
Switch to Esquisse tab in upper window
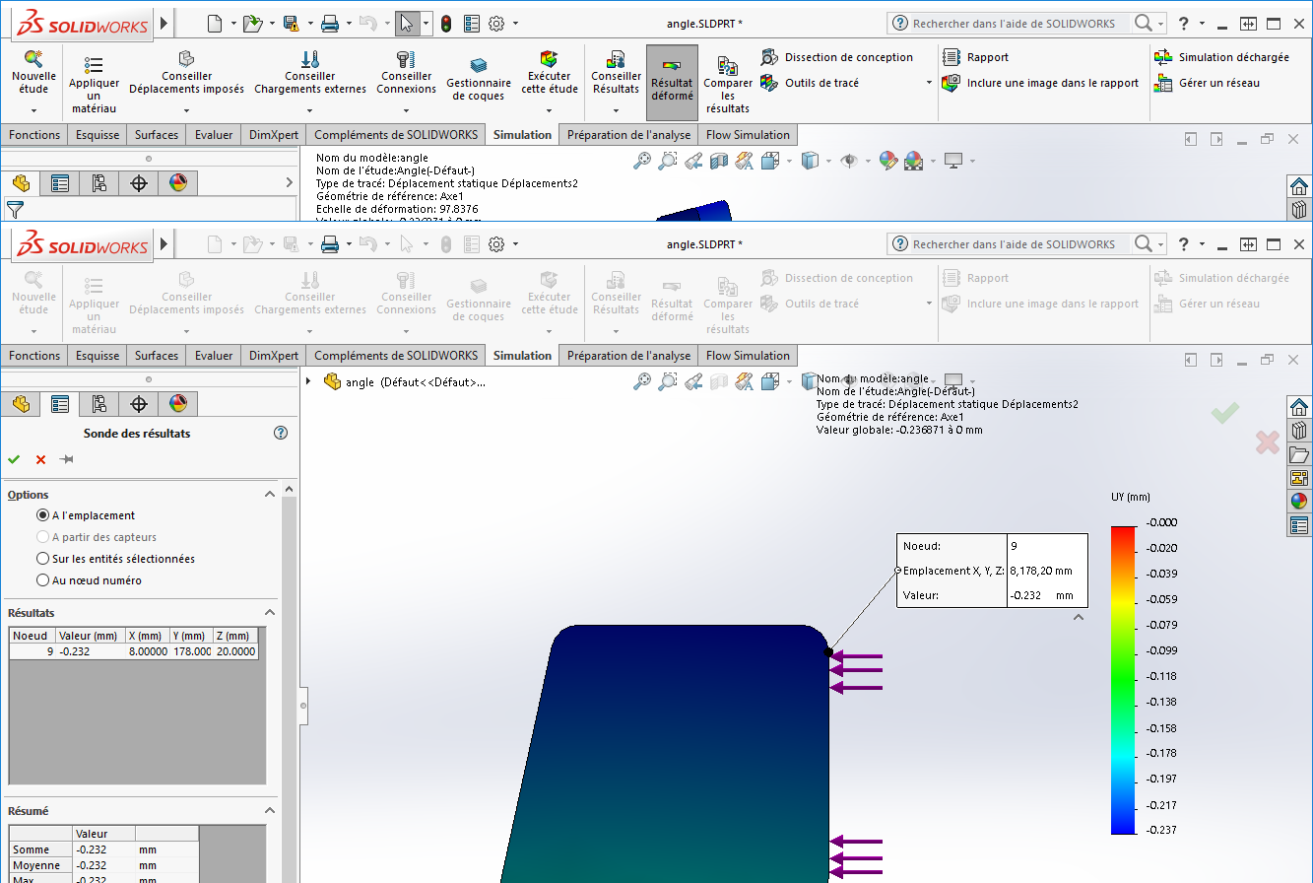click(98, 135)
